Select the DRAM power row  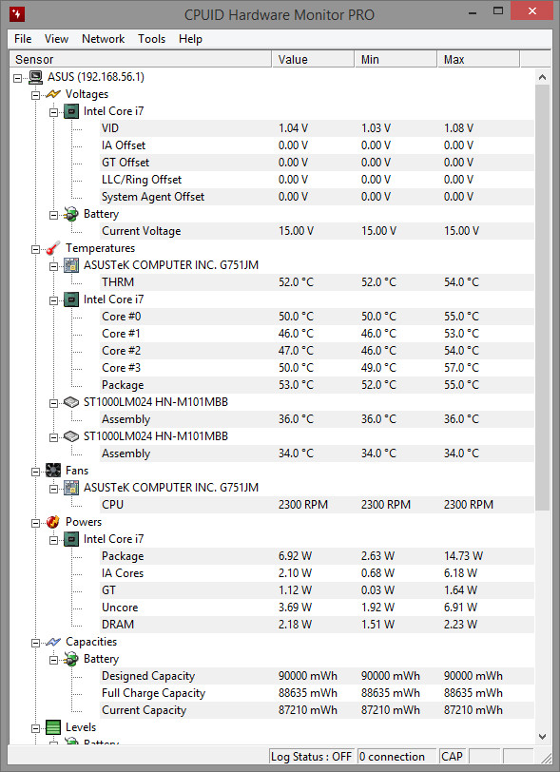click(318, 625)
